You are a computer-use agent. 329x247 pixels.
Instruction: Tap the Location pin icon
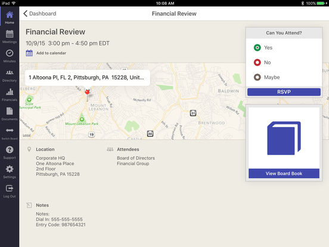[29, 149]
